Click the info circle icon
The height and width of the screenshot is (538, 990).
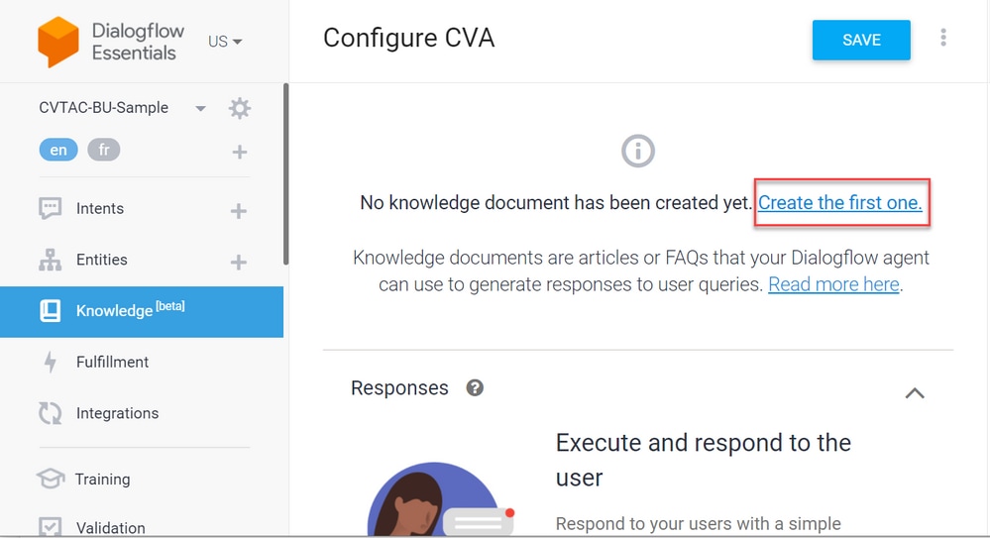point(637,151)
